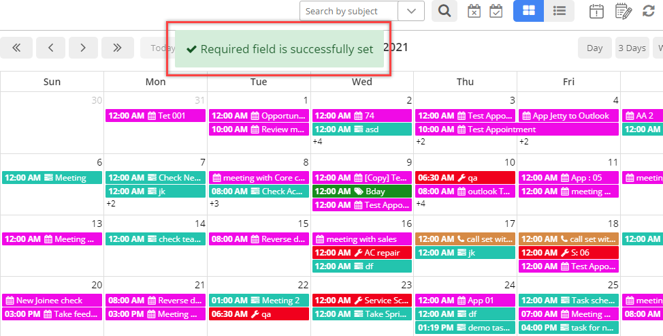Show +3 more events on Tuesday 8
Image resolution: width=663 pixels, height=336 pixels.
coord(214,204)
